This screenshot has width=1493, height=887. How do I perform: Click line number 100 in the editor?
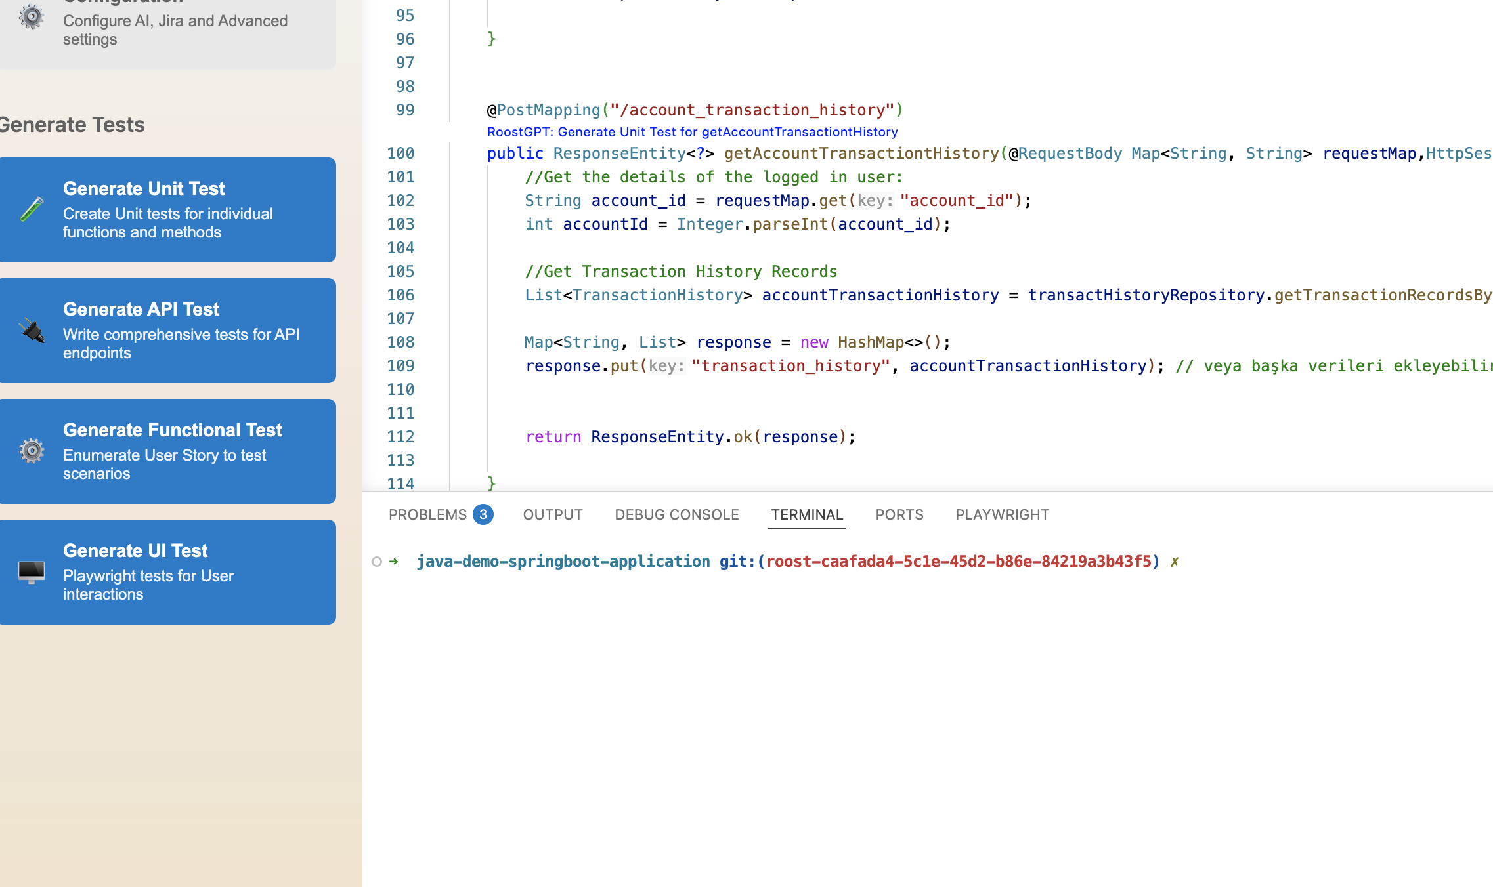401,153
